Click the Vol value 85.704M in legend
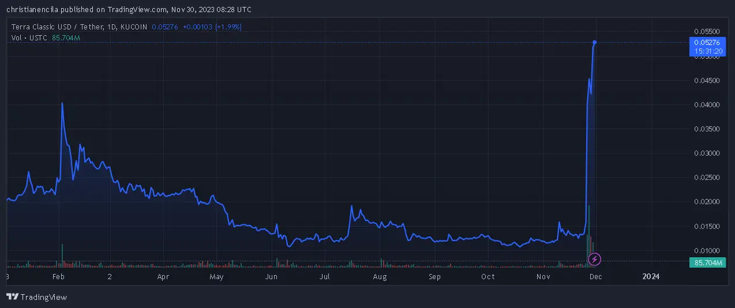 (66, 37)
